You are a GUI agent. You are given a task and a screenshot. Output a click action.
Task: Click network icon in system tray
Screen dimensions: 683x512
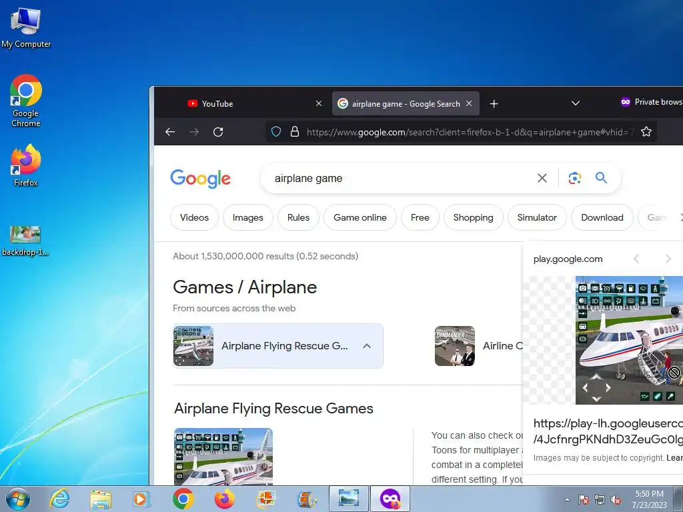(600, 500)
